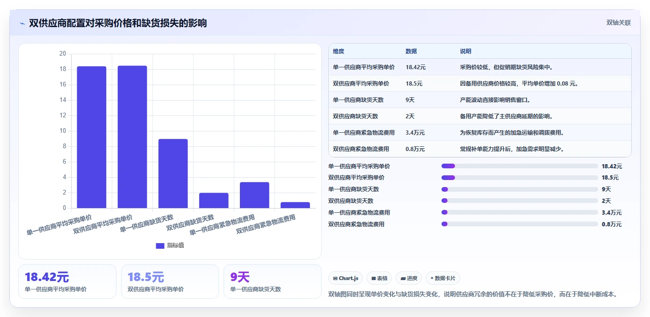
Task: Click table cell 0.8万元
Action: (415, 149)
